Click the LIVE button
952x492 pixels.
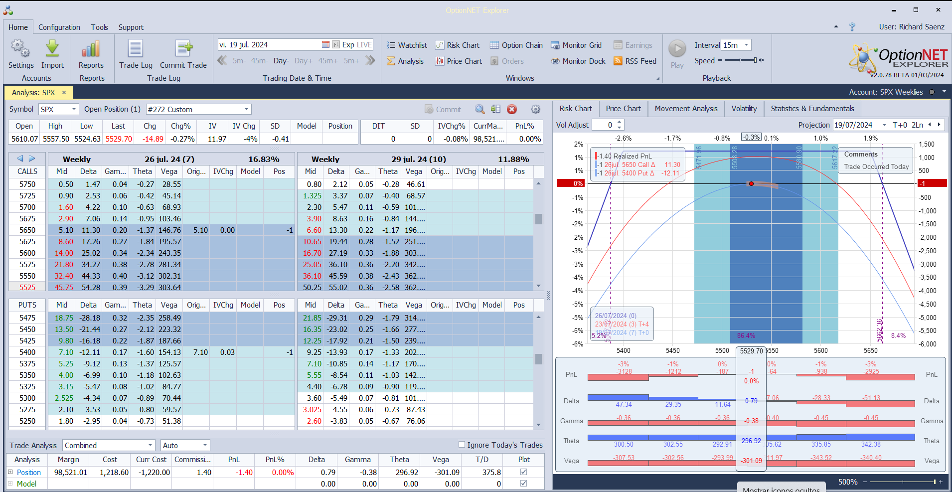(364, 45)
